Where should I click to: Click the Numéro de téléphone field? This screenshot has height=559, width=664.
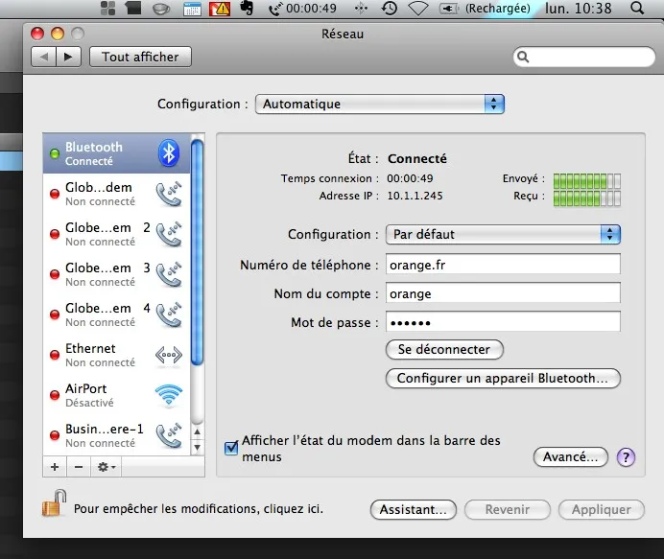click(503, 265)
